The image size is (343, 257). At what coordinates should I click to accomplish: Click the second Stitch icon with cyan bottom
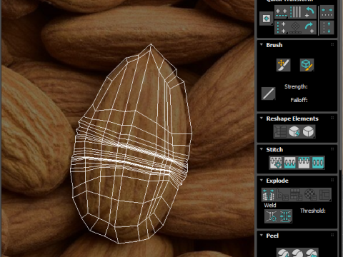(x=289, y=163)
